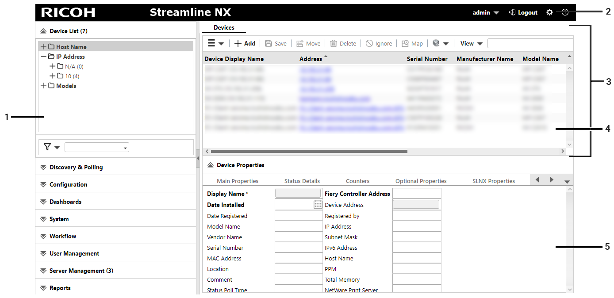Open the Date Installed calendar picker
614x298 pixels.
point(318,204)
